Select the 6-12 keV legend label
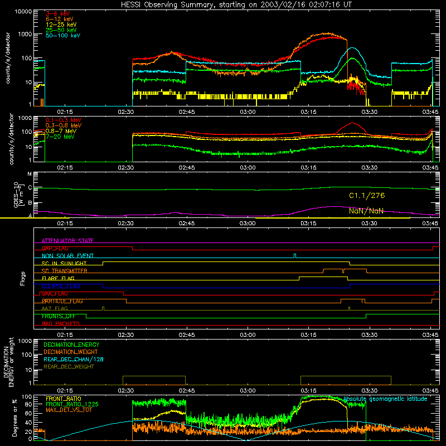The height and width of the screenshot is (446, 446). (x=60, y=19)
